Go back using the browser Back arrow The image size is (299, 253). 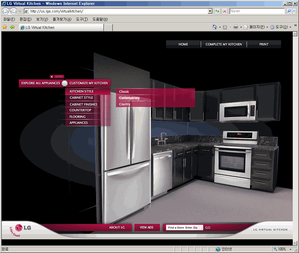tap(5, 11)
